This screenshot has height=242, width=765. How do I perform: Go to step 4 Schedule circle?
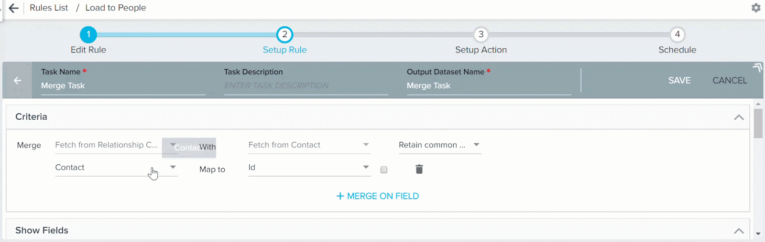point(677,34)
